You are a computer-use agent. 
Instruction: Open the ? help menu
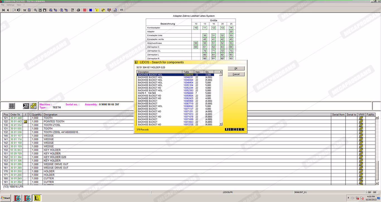click(24, 5)
